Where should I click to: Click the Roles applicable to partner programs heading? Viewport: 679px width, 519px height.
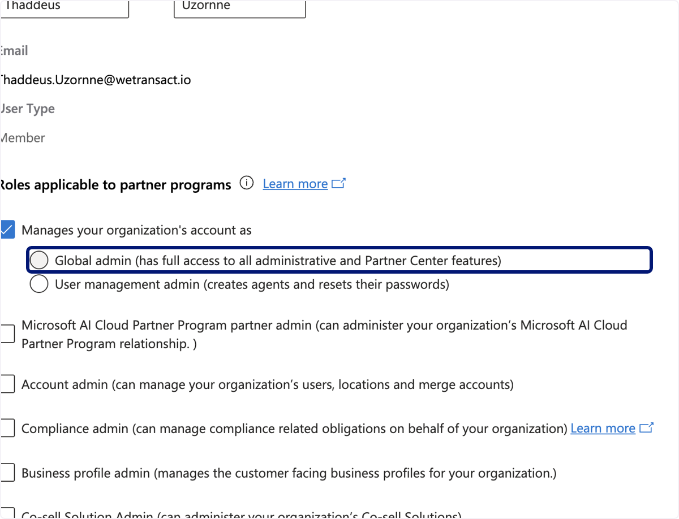(x=115, y=185)
